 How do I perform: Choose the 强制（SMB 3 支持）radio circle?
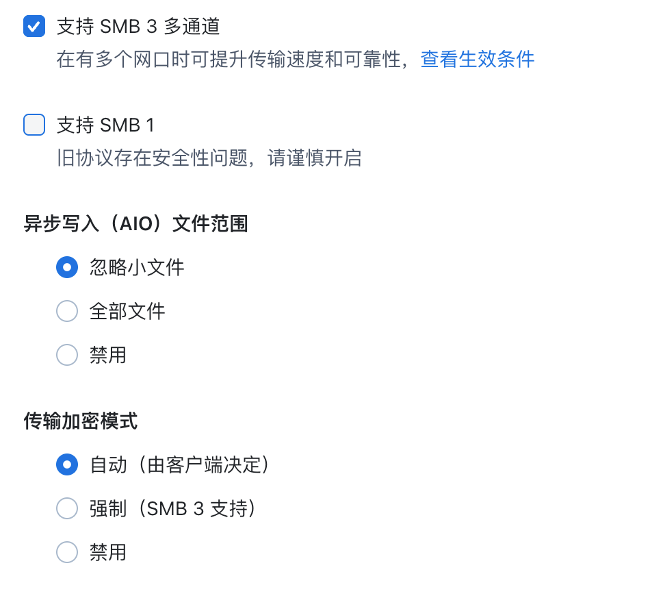click(67, 508)
